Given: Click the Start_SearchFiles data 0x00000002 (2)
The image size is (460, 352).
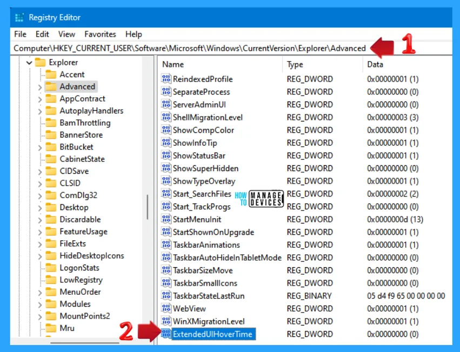Looking at the screenshot, I should pyautogui.click(x=392, y=194).
